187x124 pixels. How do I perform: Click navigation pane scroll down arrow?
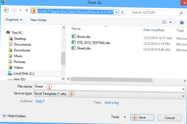point(63,79)
